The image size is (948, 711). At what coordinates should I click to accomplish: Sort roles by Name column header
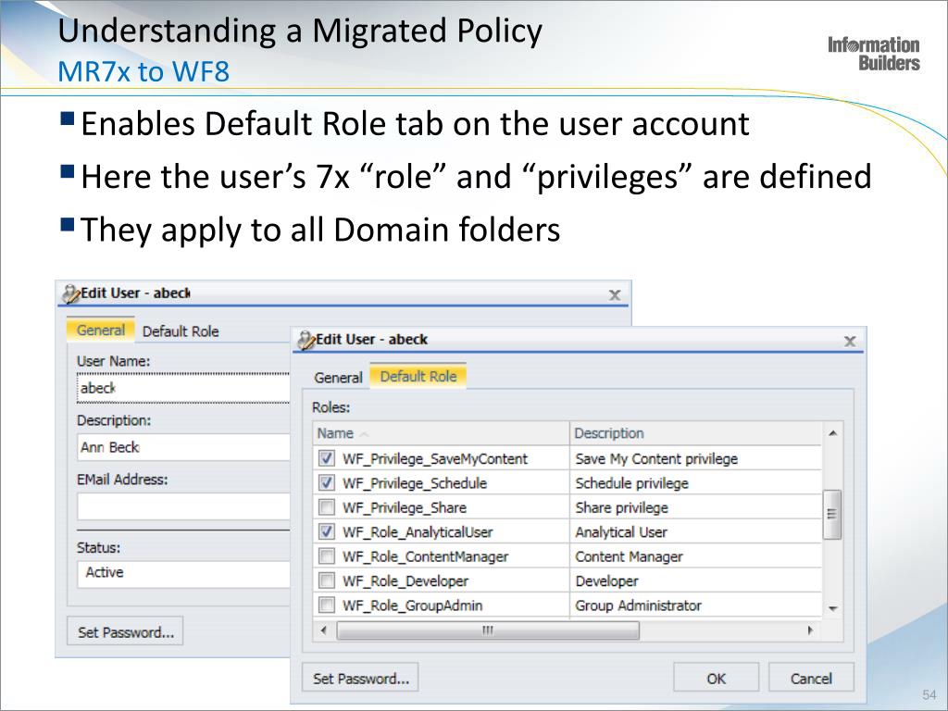[442, 433]
